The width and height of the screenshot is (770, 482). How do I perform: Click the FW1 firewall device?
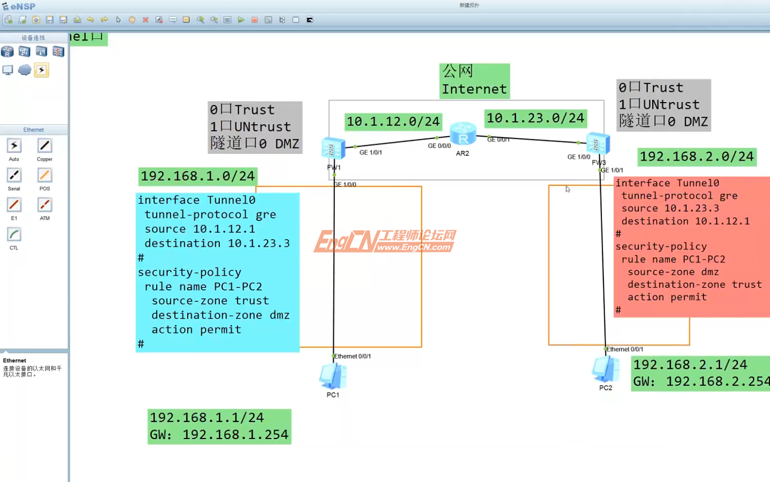pos(333,149)
